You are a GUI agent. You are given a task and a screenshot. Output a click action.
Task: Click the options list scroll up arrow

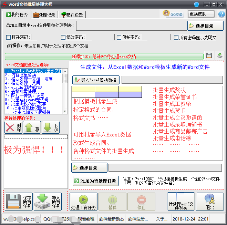click(x=65, y=71)
